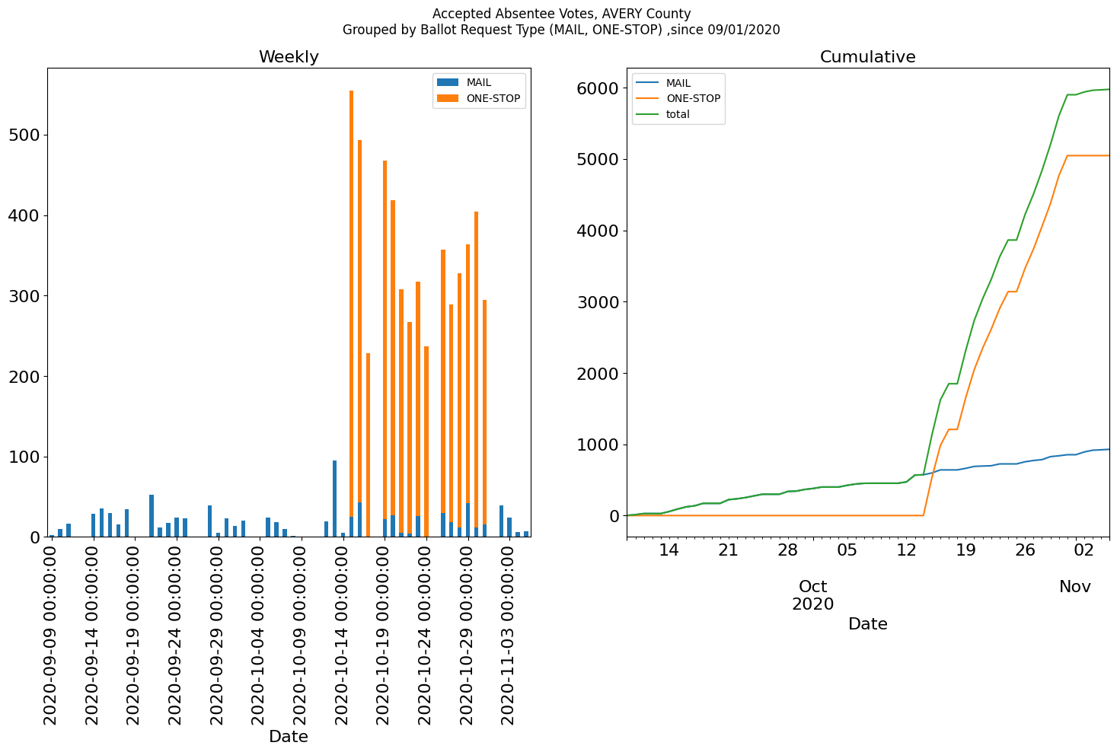Screen dimensions: 1117x752
Task: Click the 'Date' axis label under Weekly chart
Action: point(289,737)
